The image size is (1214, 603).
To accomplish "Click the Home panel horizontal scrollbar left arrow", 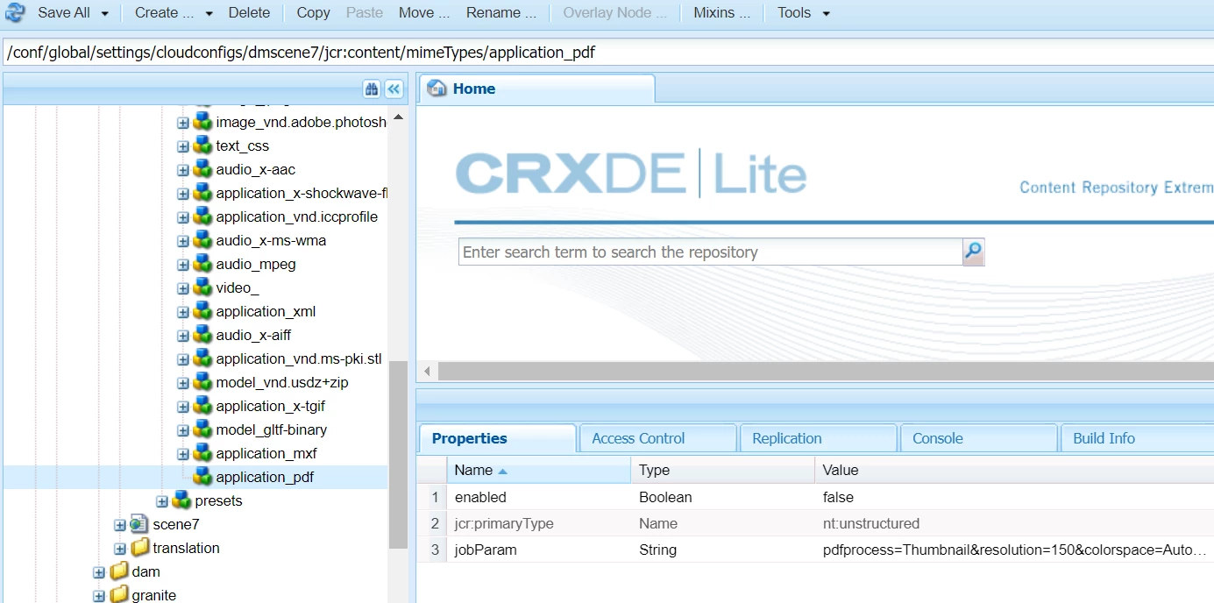I will (x=427, y=372).
